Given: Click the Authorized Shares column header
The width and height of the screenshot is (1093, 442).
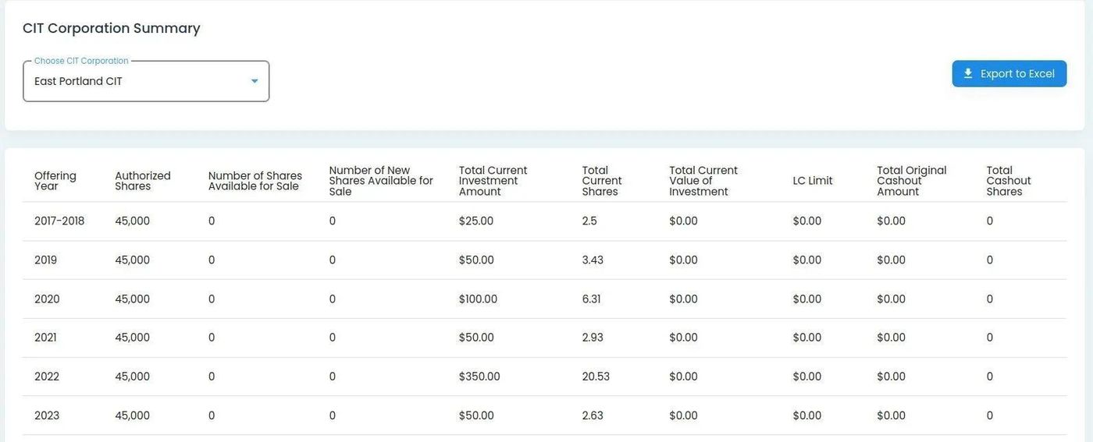Looking at the screenshot, I should click(x=142, y=181).
